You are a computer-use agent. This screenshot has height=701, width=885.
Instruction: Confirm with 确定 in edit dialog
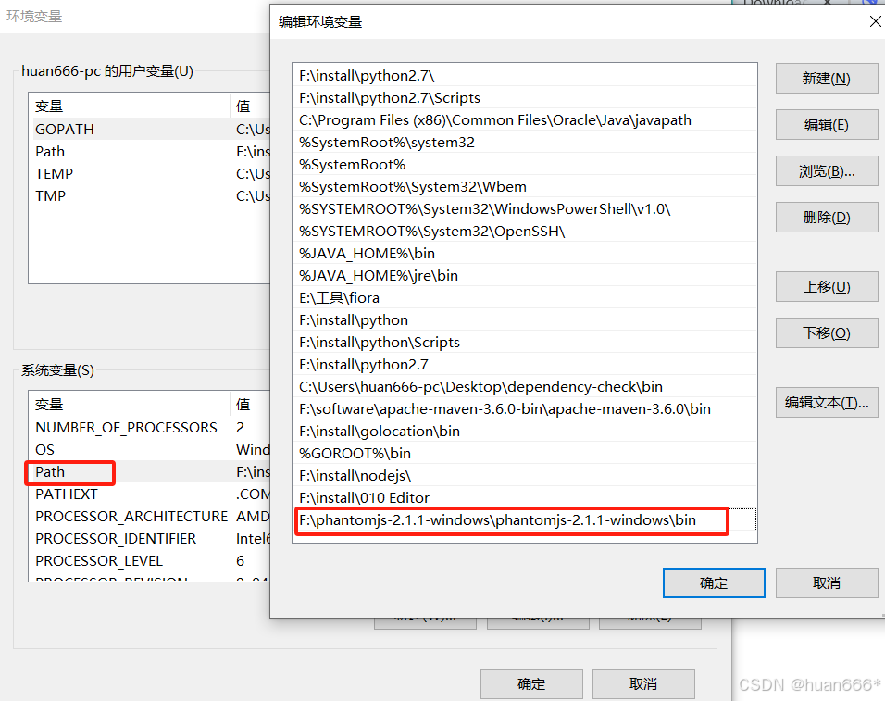click(x=714, y=583)
